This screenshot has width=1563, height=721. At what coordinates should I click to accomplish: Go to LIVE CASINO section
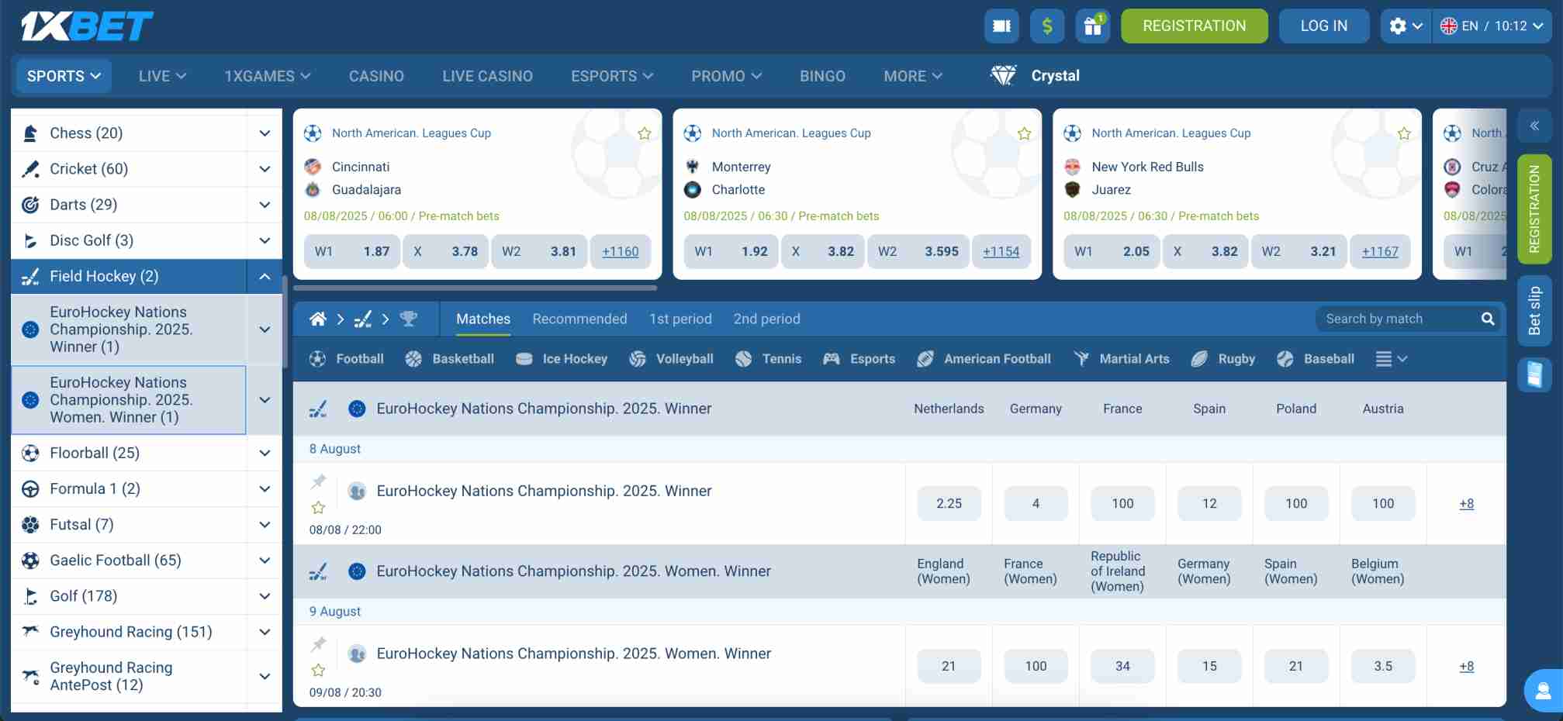coord(487,76)
